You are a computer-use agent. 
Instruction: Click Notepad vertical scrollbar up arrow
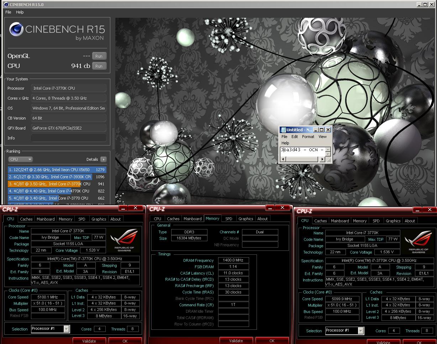point(328,149)
